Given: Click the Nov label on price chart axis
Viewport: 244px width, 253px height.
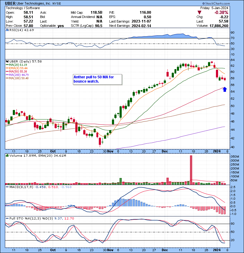Looking at the screenshot, I should pos(110,151).
